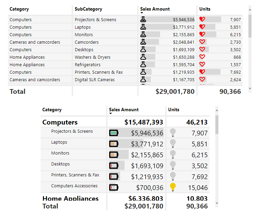Select the yellow lightbulb icon for Computers Accessories

pos(173,187)
